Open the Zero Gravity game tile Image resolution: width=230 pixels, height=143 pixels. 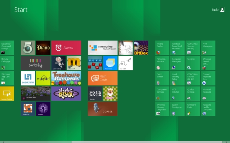tap(59, 63)
